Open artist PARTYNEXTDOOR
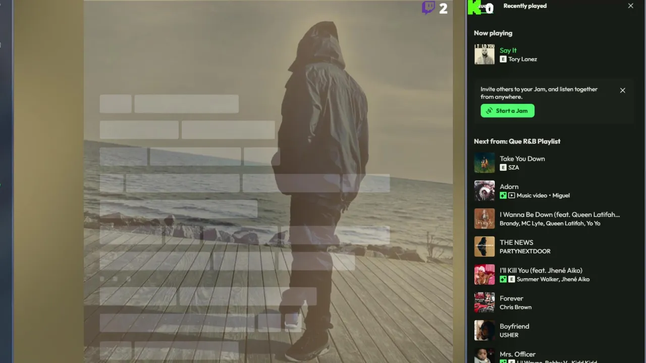Screen dimensions: 646x363 [x=525, y=251]
